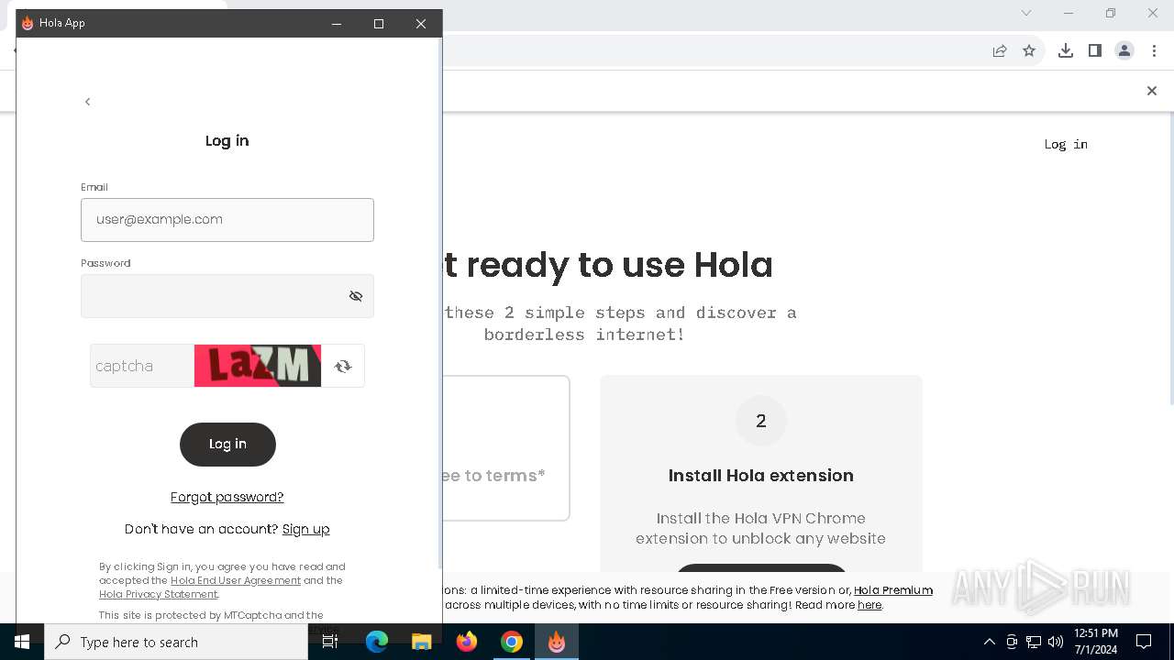Click the Hola App flame icon in the title bar

click(28, 23)
